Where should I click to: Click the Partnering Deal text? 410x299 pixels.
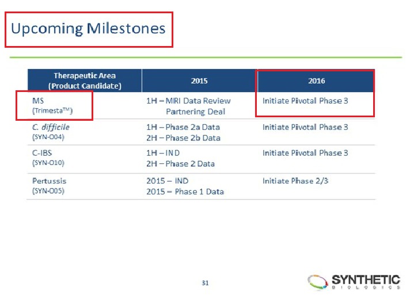click(x=195, y=112)
